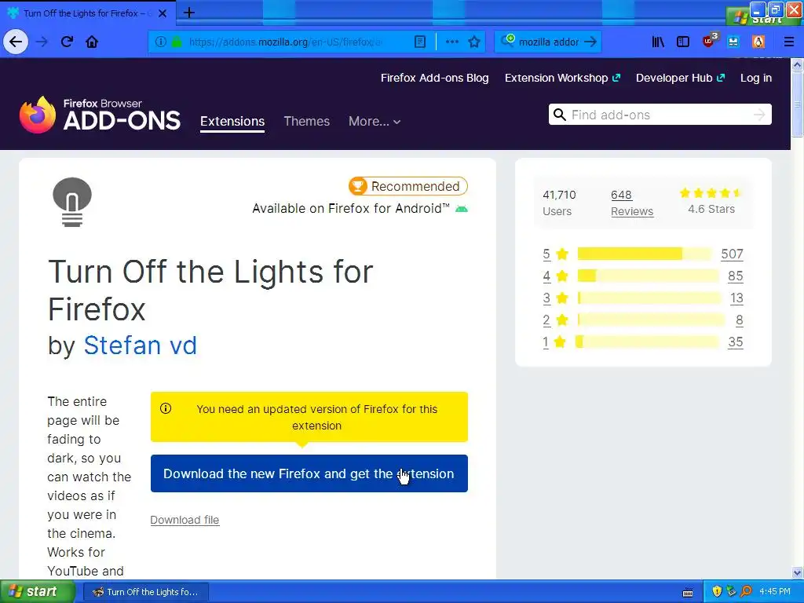The height and width of the screenshot is (603, 804).
Task: Open the Firefox hamburger menu
Action: coord(788,42)
